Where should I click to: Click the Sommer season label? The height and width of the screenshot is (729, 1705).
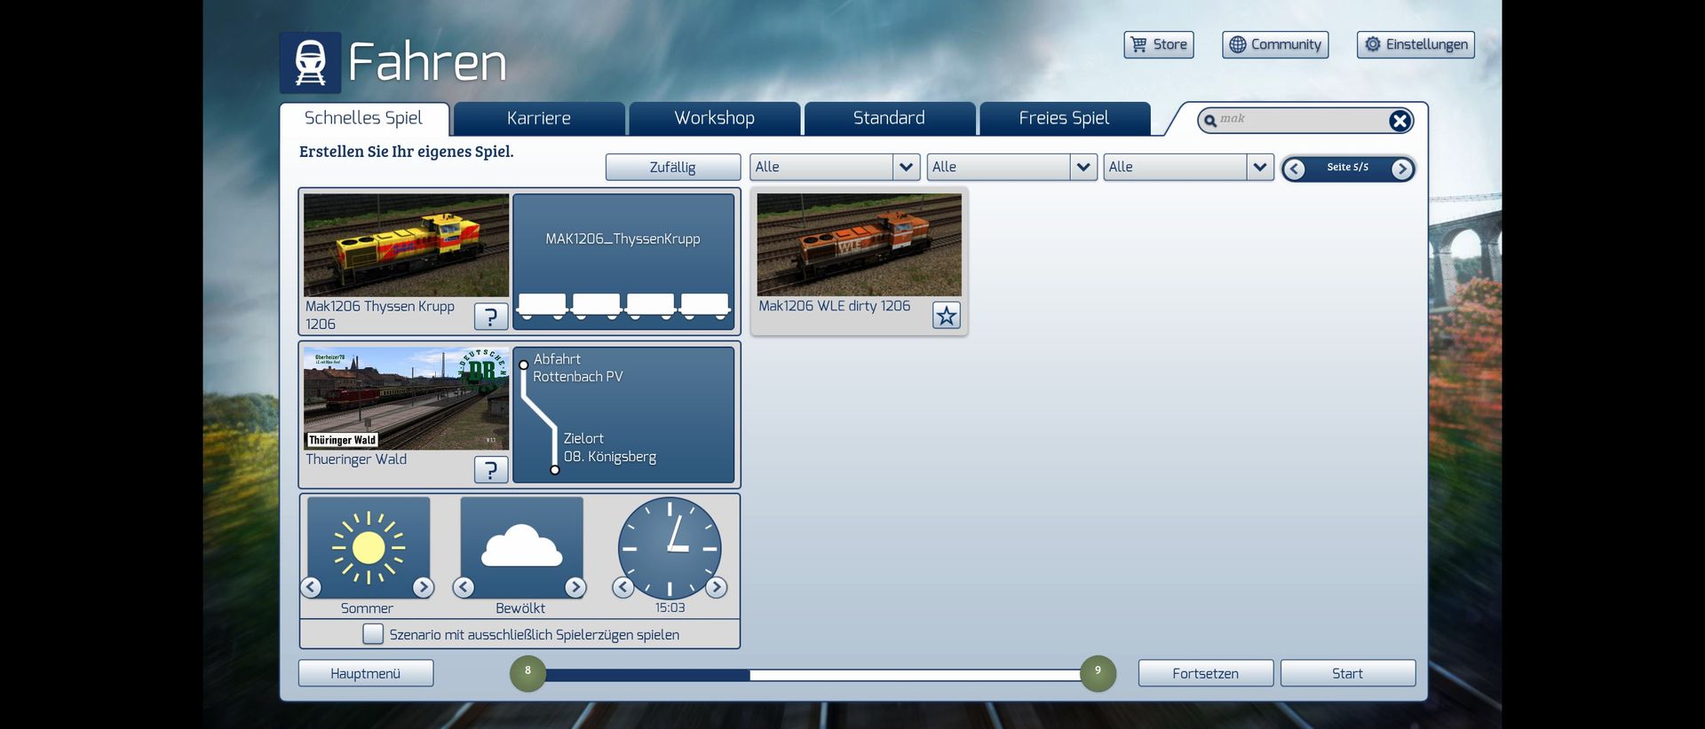point(367,608)
